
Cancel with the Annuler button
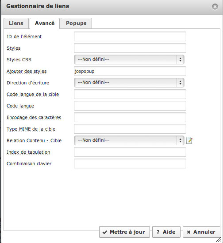tap(201, 232)
